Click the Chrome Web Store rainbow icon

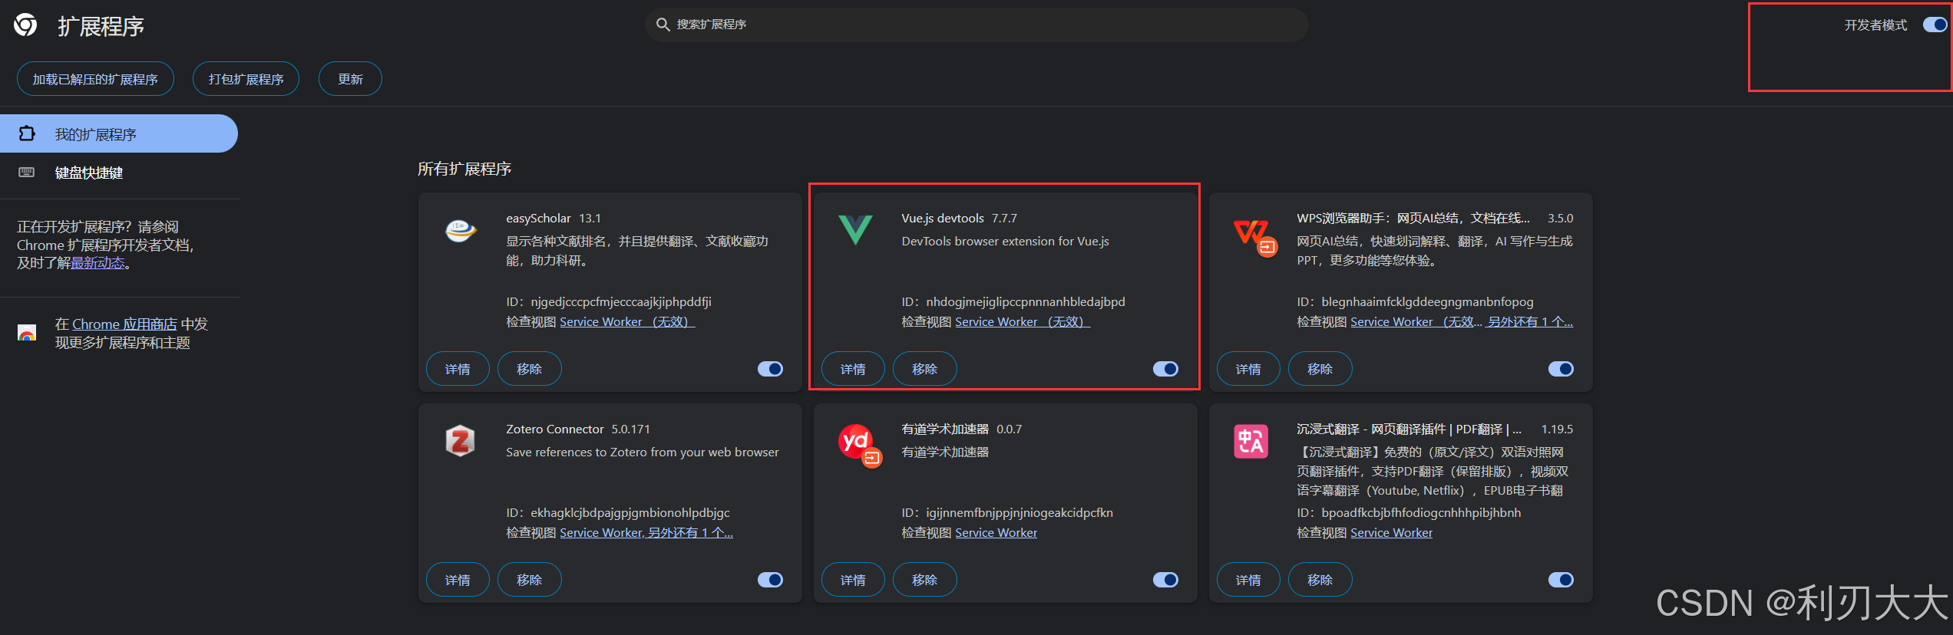click(x=27, y=333)
